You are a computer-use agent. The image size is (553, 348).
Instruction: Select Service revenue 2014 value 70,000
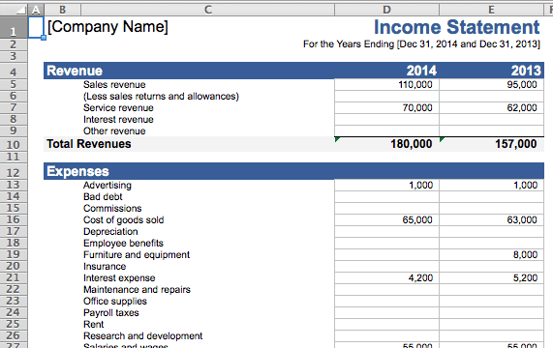pos(417,108)
